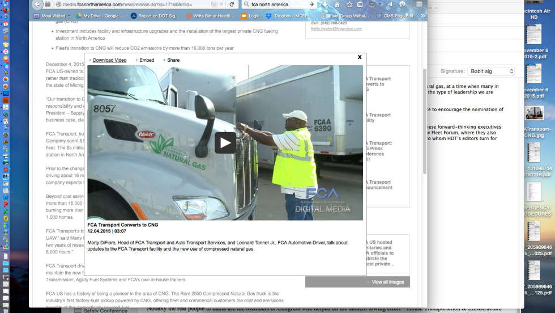The image size is (555, 313).
Task: Click the Download Video link
Action: pos(109,60)
